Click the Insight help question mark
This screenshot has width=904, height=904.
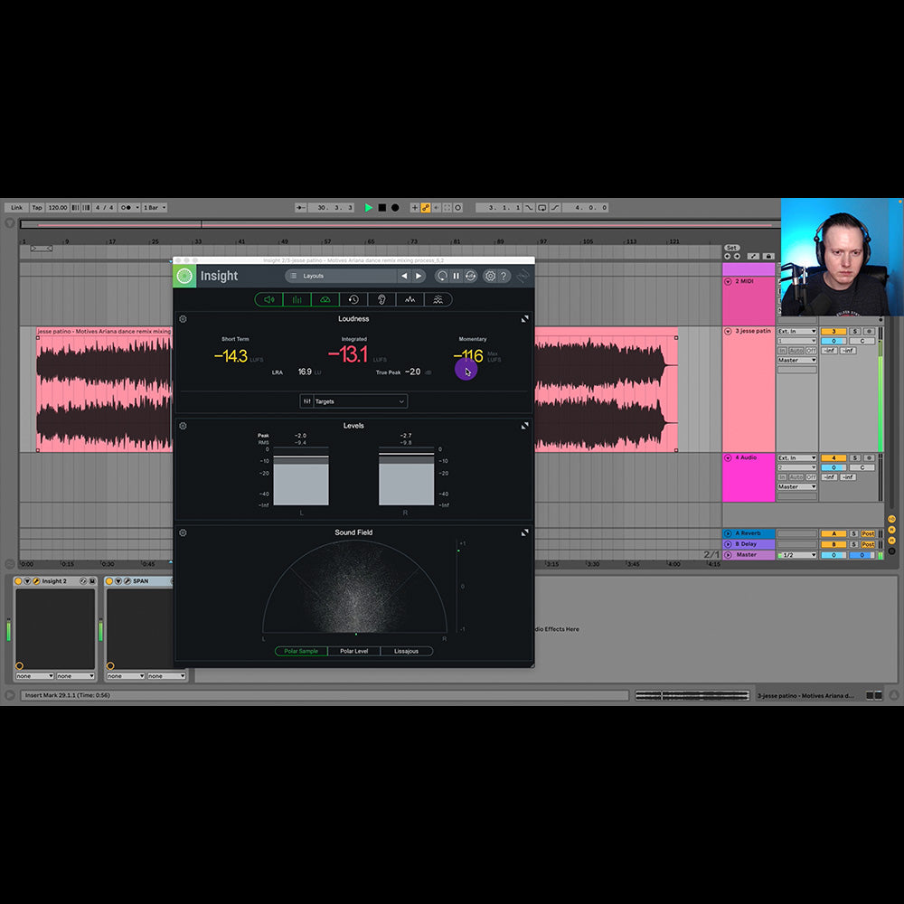(x=504, y=276)
